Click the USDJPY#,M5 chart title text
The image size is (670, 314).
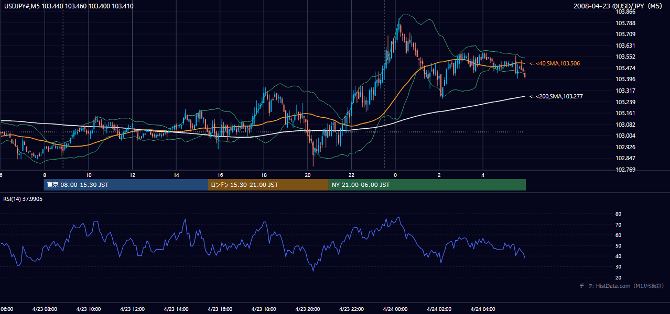68,6
